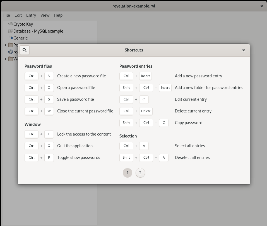Close the Shortcuts dialog with its X
Viewport: 267px width, 226px height.
point(243,50)
